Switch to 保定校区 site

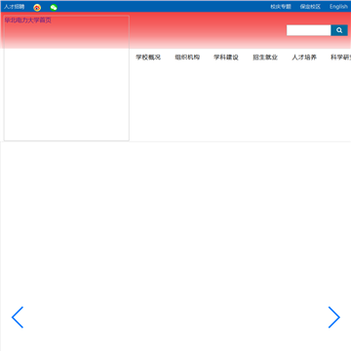pos(310,7)
